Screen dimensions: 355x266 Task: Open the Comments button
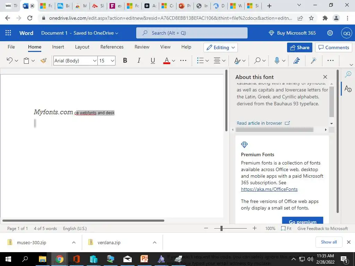[334, 47]
